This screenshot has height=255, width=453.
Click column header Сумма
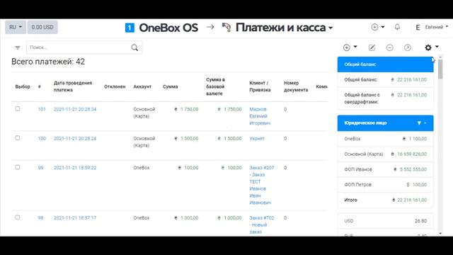point(170,86)
